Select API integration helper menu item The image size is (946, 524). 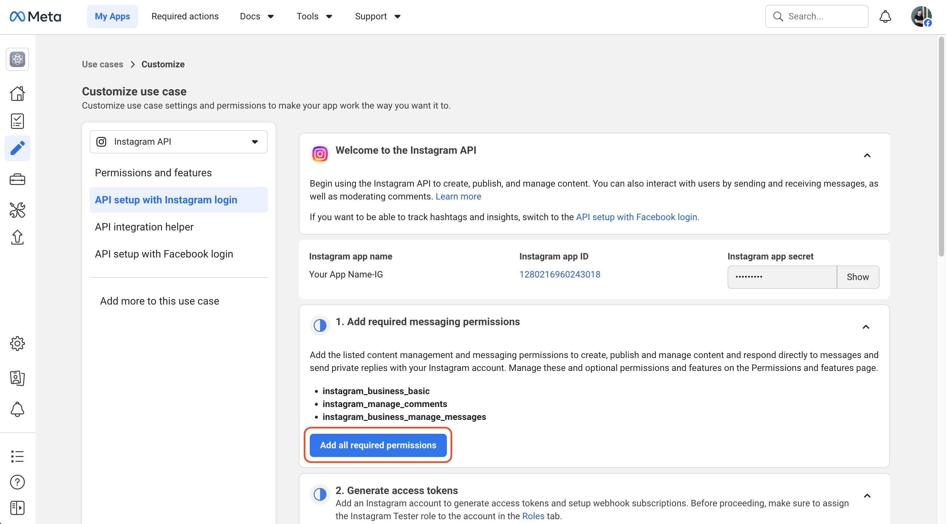[x=144, y=227]
